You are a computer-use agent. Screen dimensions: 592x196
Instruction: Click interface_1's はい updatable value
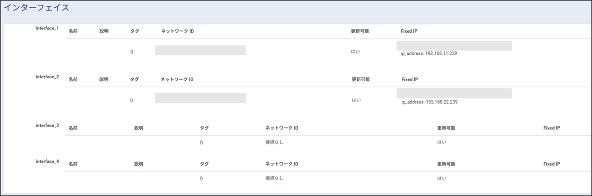[x=356, y=52]
